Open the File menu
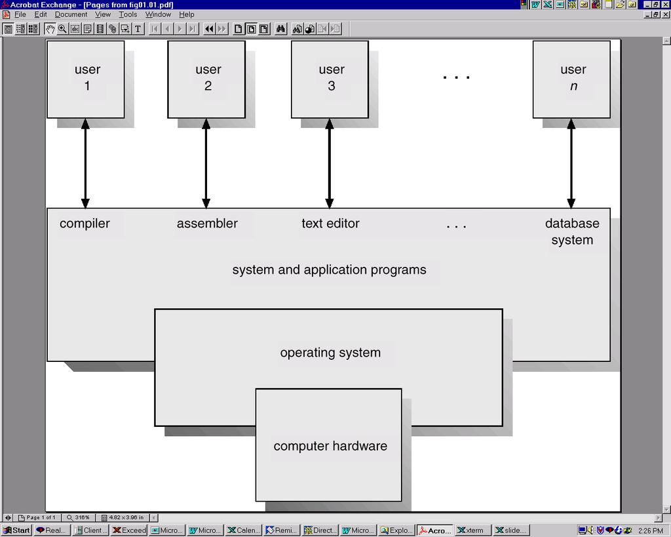This screenshot has height=537, width=671. [20, 14]
